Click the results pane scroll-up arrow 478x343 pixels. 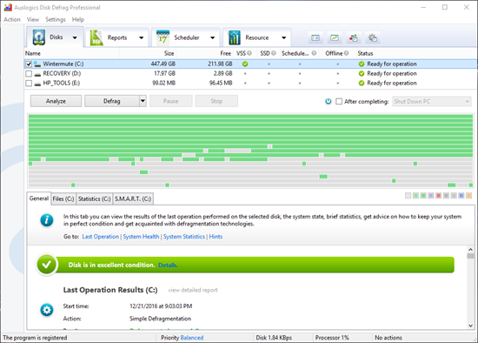tap(470, 249)
